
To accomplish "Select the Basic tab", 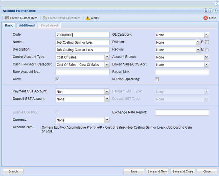I will tap(9, 26).
